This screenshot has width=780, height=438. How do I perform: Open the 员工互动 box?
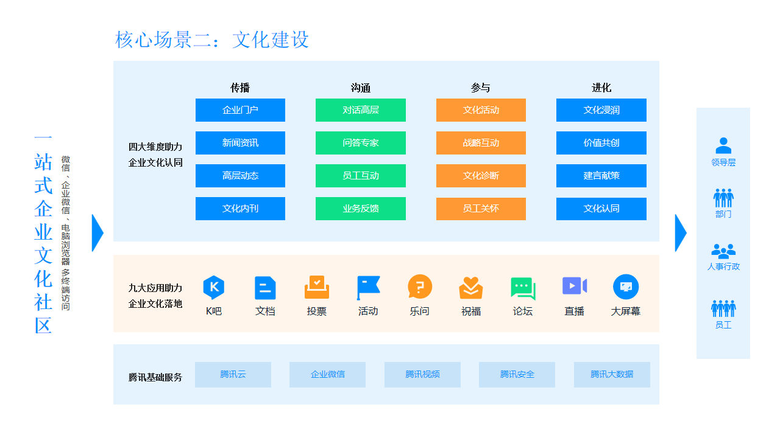click(361, 176)
